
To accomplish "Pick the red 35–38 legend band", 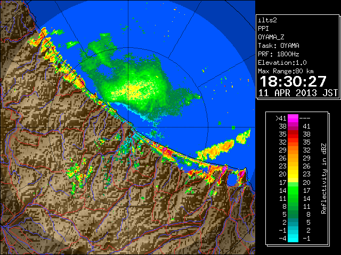I will 293,134.
